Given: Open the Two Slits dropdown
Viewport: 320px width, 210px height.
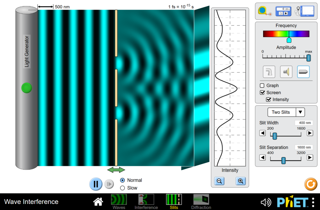Looking at the screenshot, I should (x=286, y=112).
